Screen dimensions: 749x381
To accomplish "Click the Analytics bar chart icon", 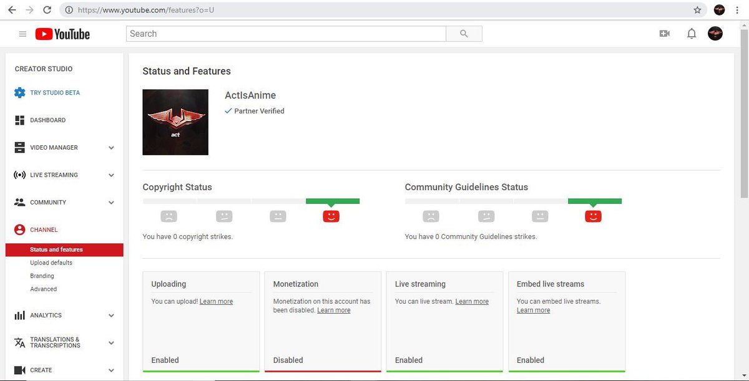I will [x=19, y=316].
